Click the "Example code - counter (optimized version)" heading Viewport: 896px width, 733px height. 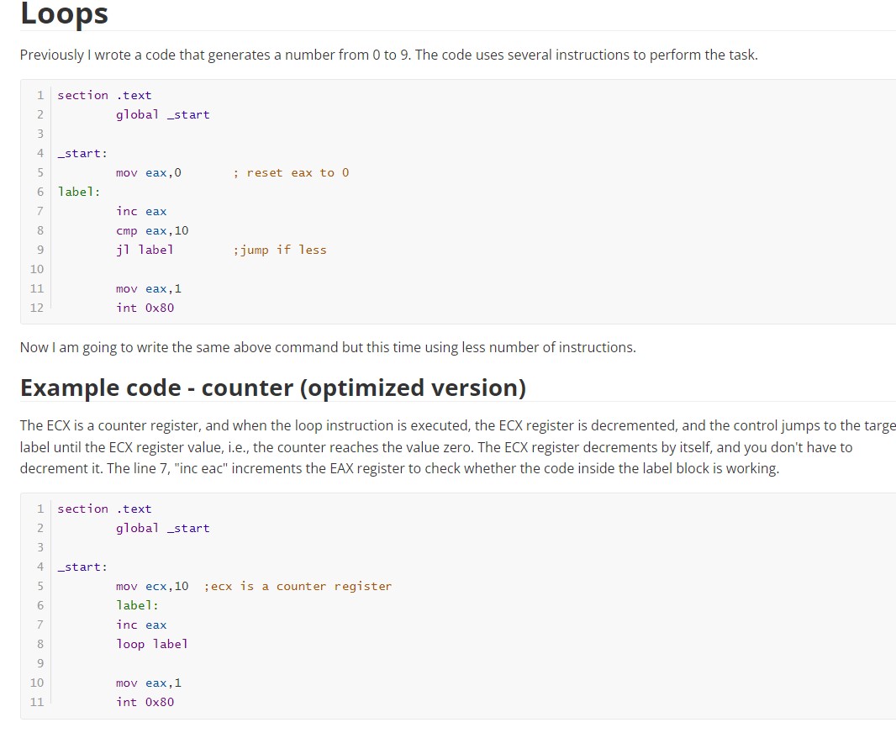[x=273, y=388]
